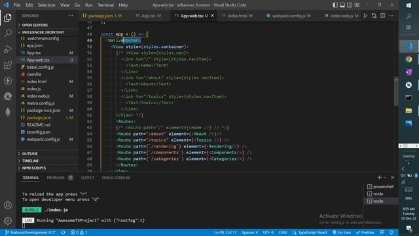Open Chrome from the Windows taskbar
This screenshot has height=236, width=419.
pos(409,59)
